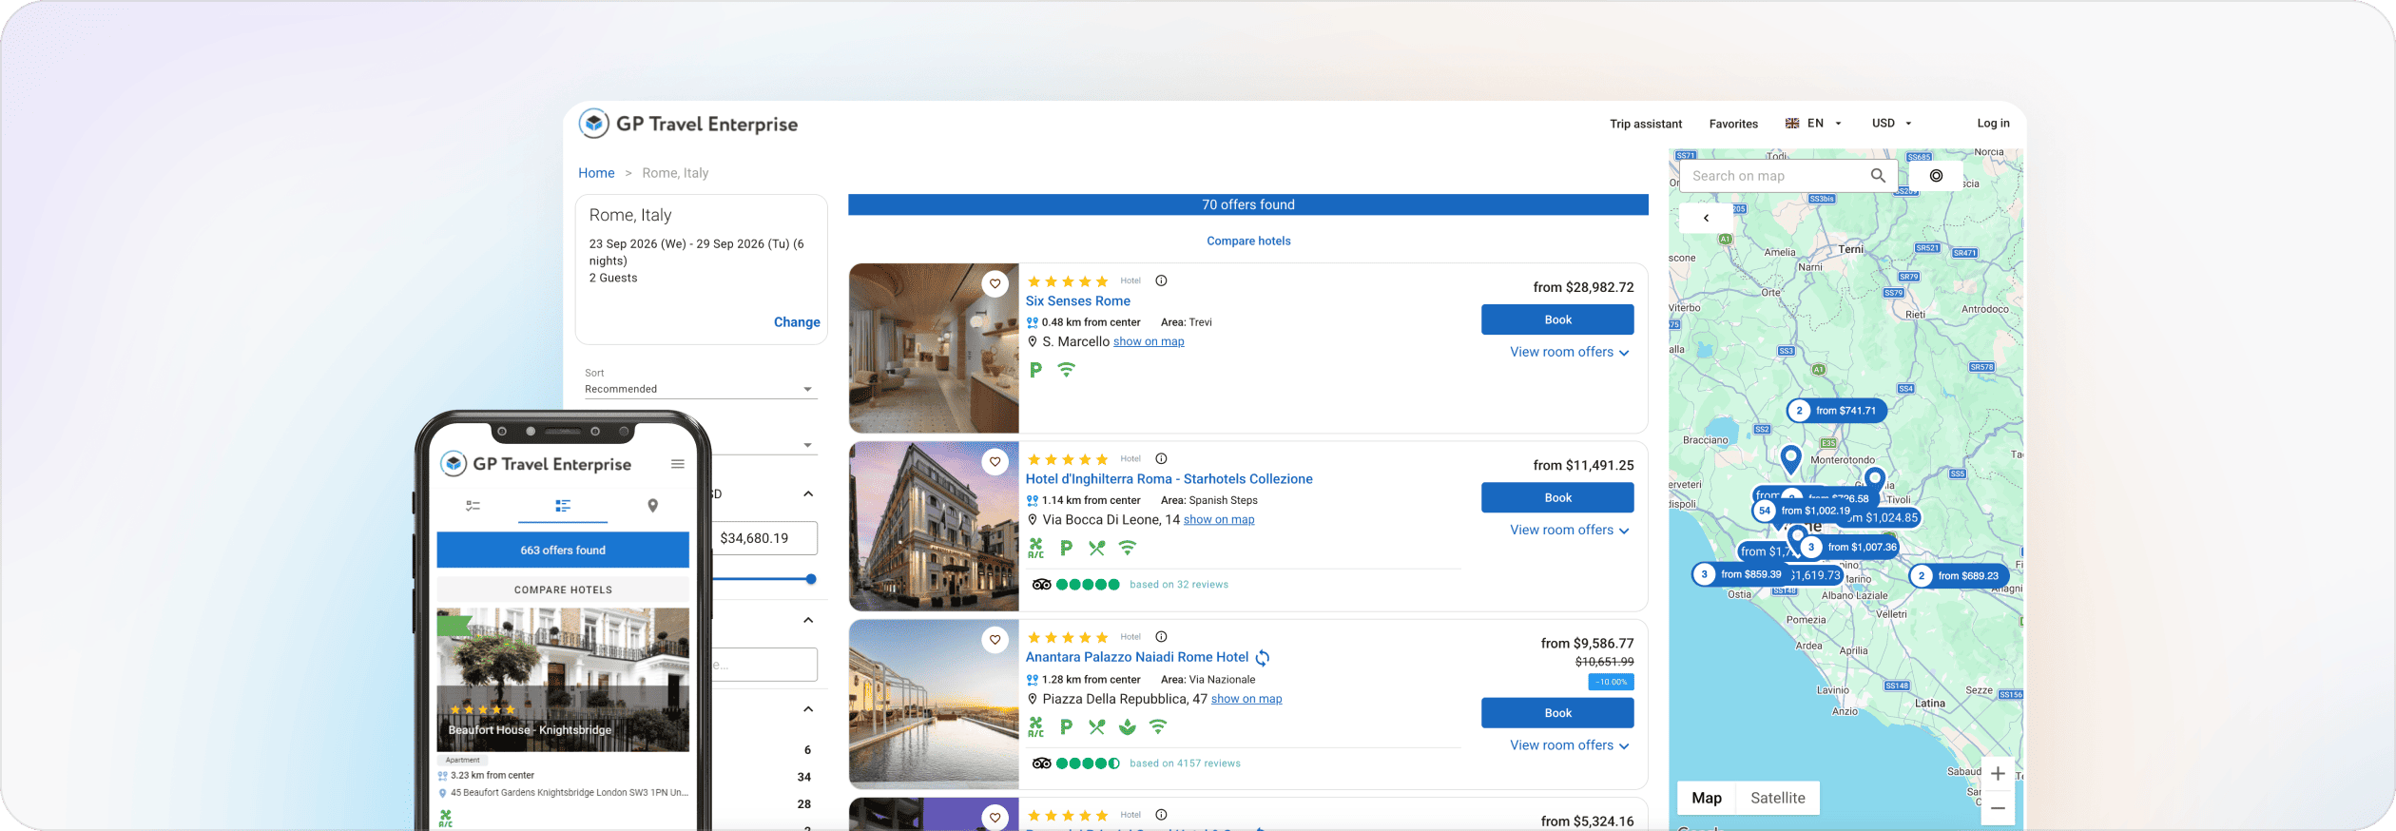Click the max price $34,680.19 field

point(764,538)
